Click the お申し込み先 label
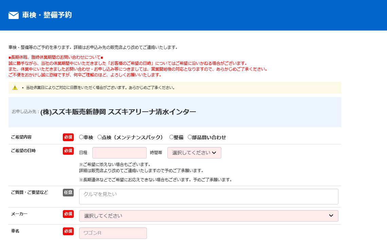Image resolution: width=387 pixels, height=241 pixels. (25, 112)
